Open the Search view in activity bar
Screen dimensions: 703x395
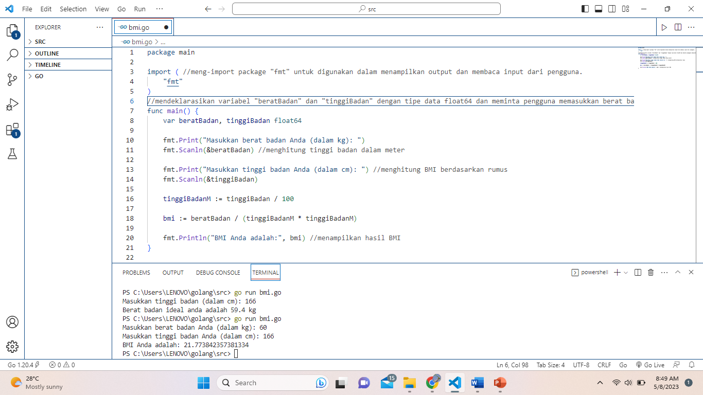click(x=12, y=55)
